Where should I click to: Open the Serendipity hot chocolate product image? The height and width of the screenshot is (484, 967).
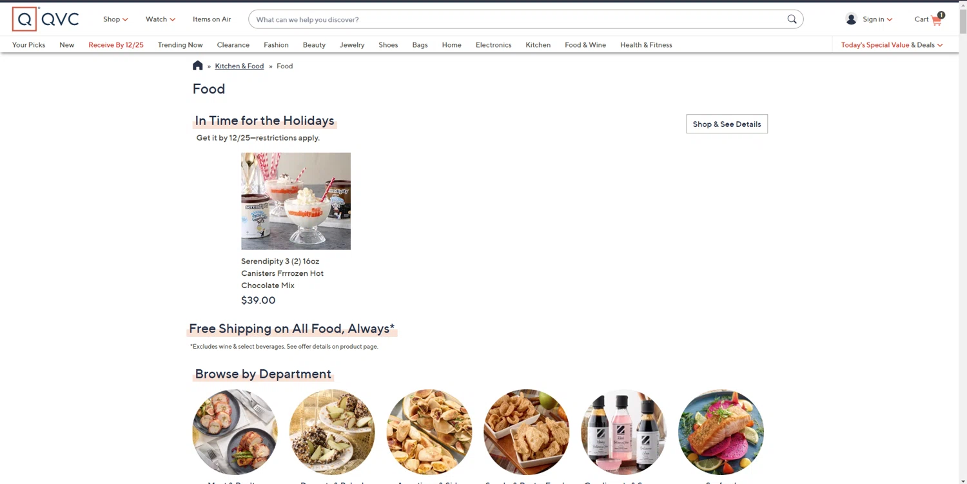[296, 201]
